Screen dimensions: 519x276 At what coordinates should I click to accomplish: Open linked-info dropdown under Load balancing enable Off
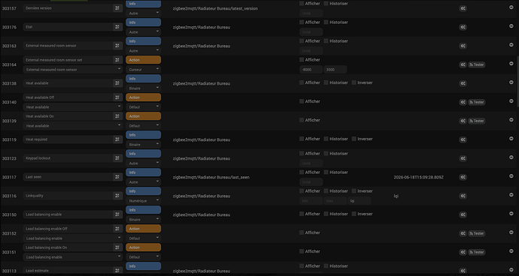tap(73, 238)
